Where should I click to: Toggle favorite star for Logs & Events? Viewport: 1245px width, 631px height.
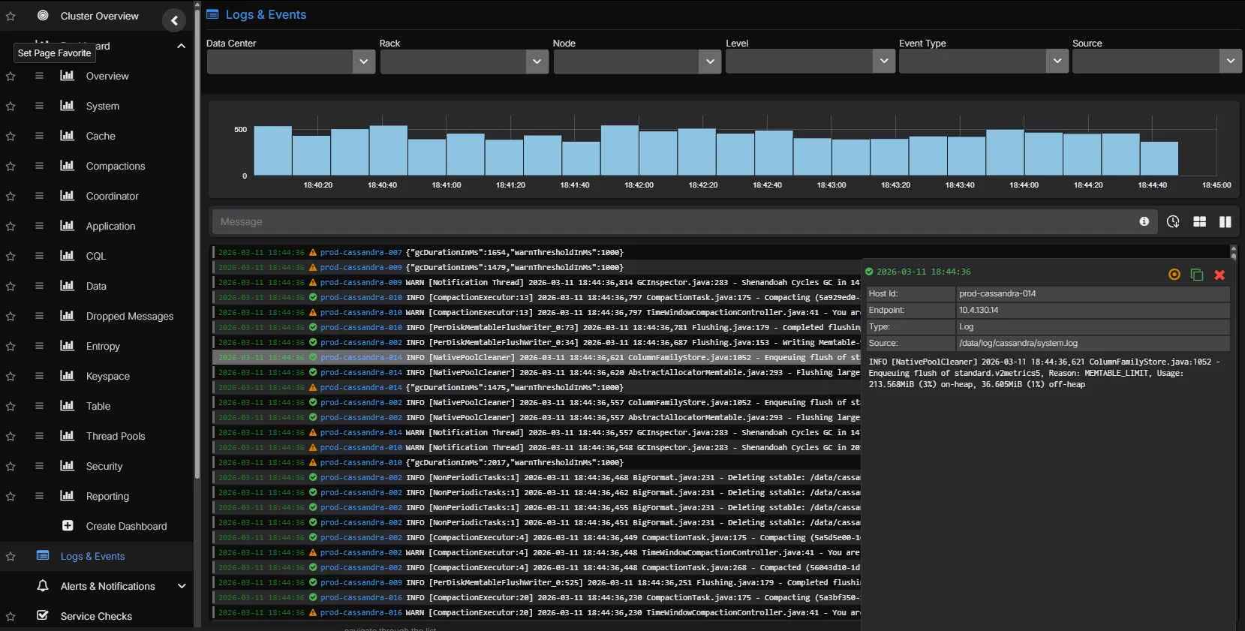click(x=11, y=556)
